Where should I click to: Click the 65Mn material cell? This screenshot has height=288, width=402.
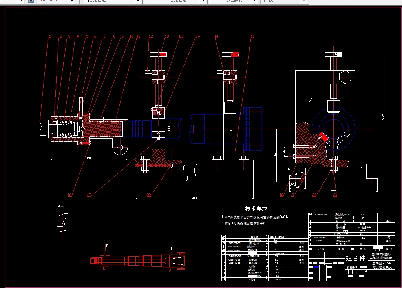(x=363, y=231)
